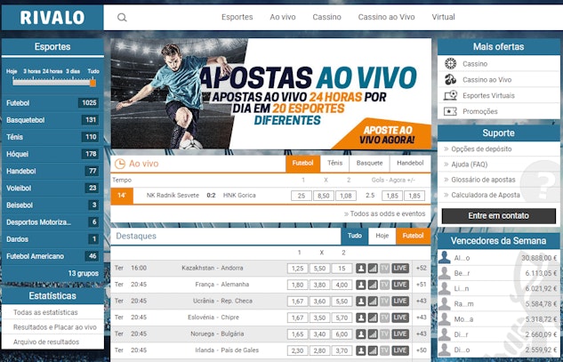
Task: Click the orange time filter slider handle
Action: (x=93, y=82)
